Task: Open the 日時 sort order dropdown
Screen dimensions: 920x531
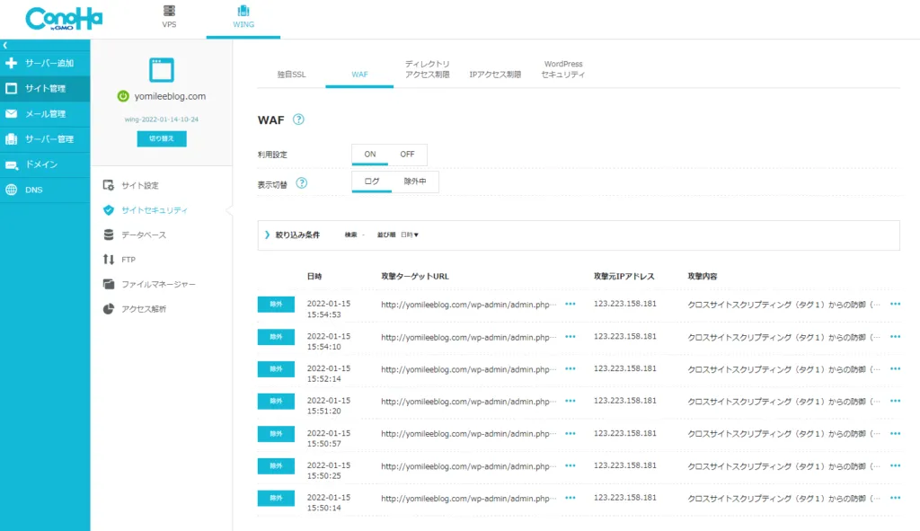Action: 410,235
